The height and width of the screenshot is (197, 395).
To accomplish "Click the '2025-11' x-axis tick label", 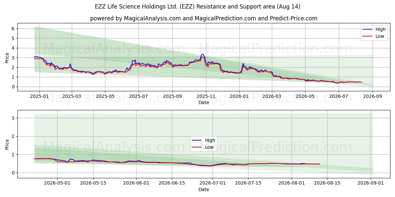I will 206,96.
